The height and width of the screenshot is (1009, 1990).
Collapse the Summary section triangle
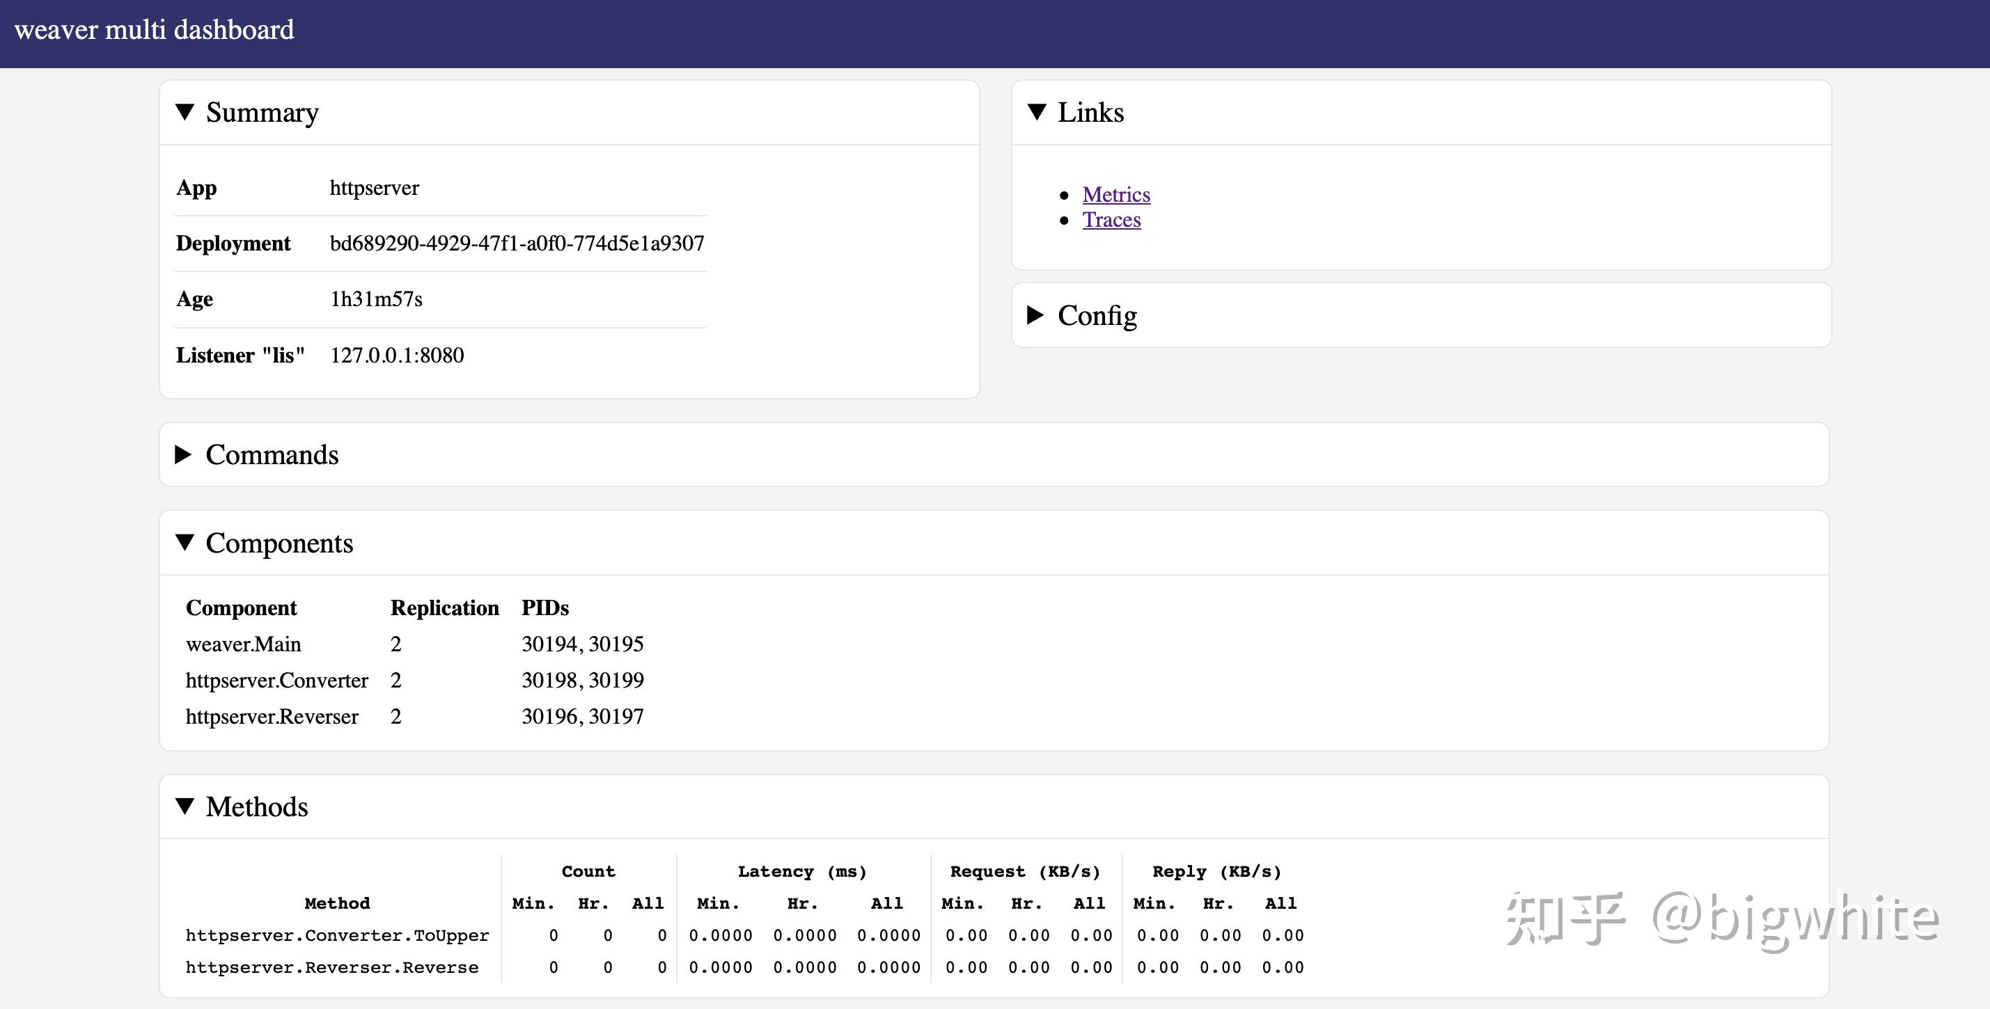pyautogui.click(x=185, y=113)
